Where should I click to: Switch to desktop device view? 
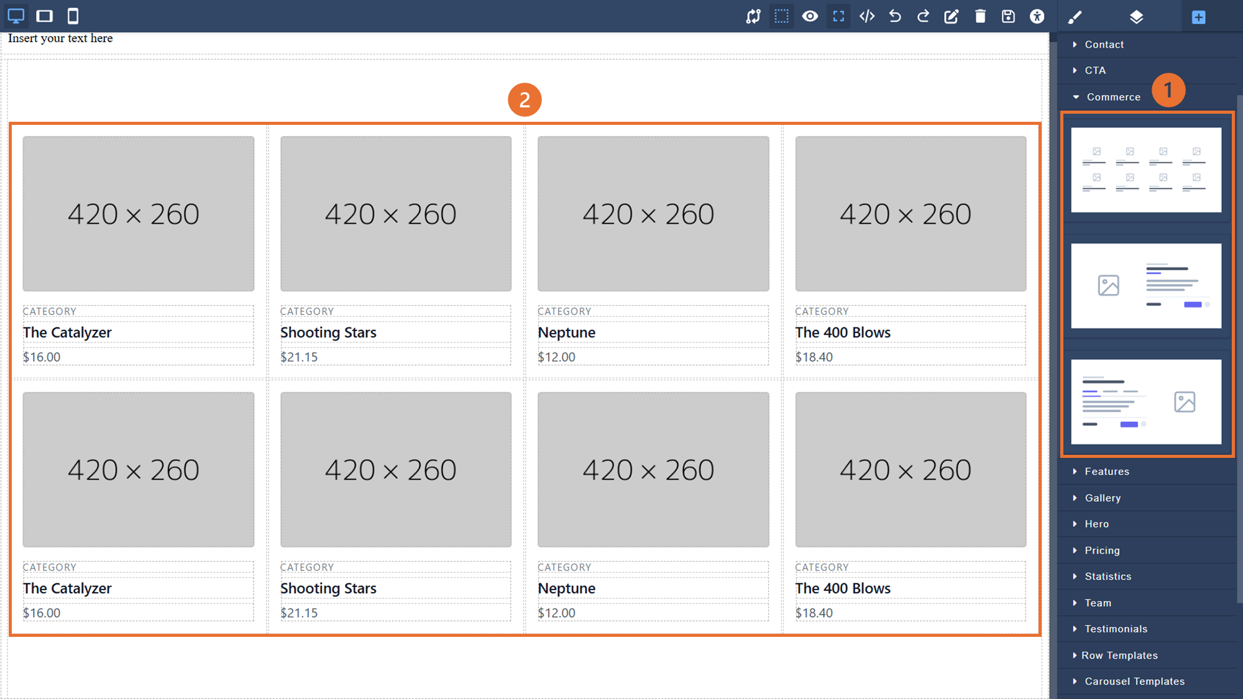tap(16, 16)
